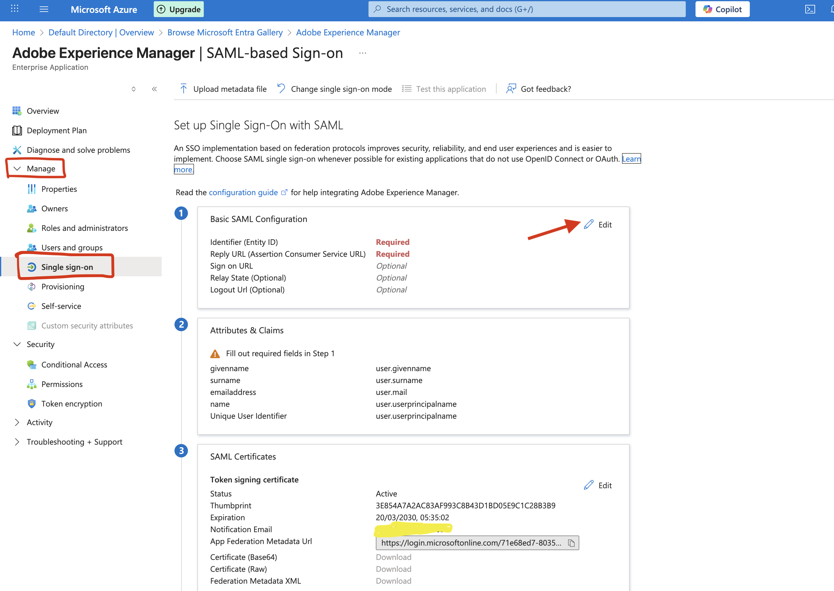Toggle sidebar expand-collapse all arrows
The image size is (834, 591).
(134, 89)
